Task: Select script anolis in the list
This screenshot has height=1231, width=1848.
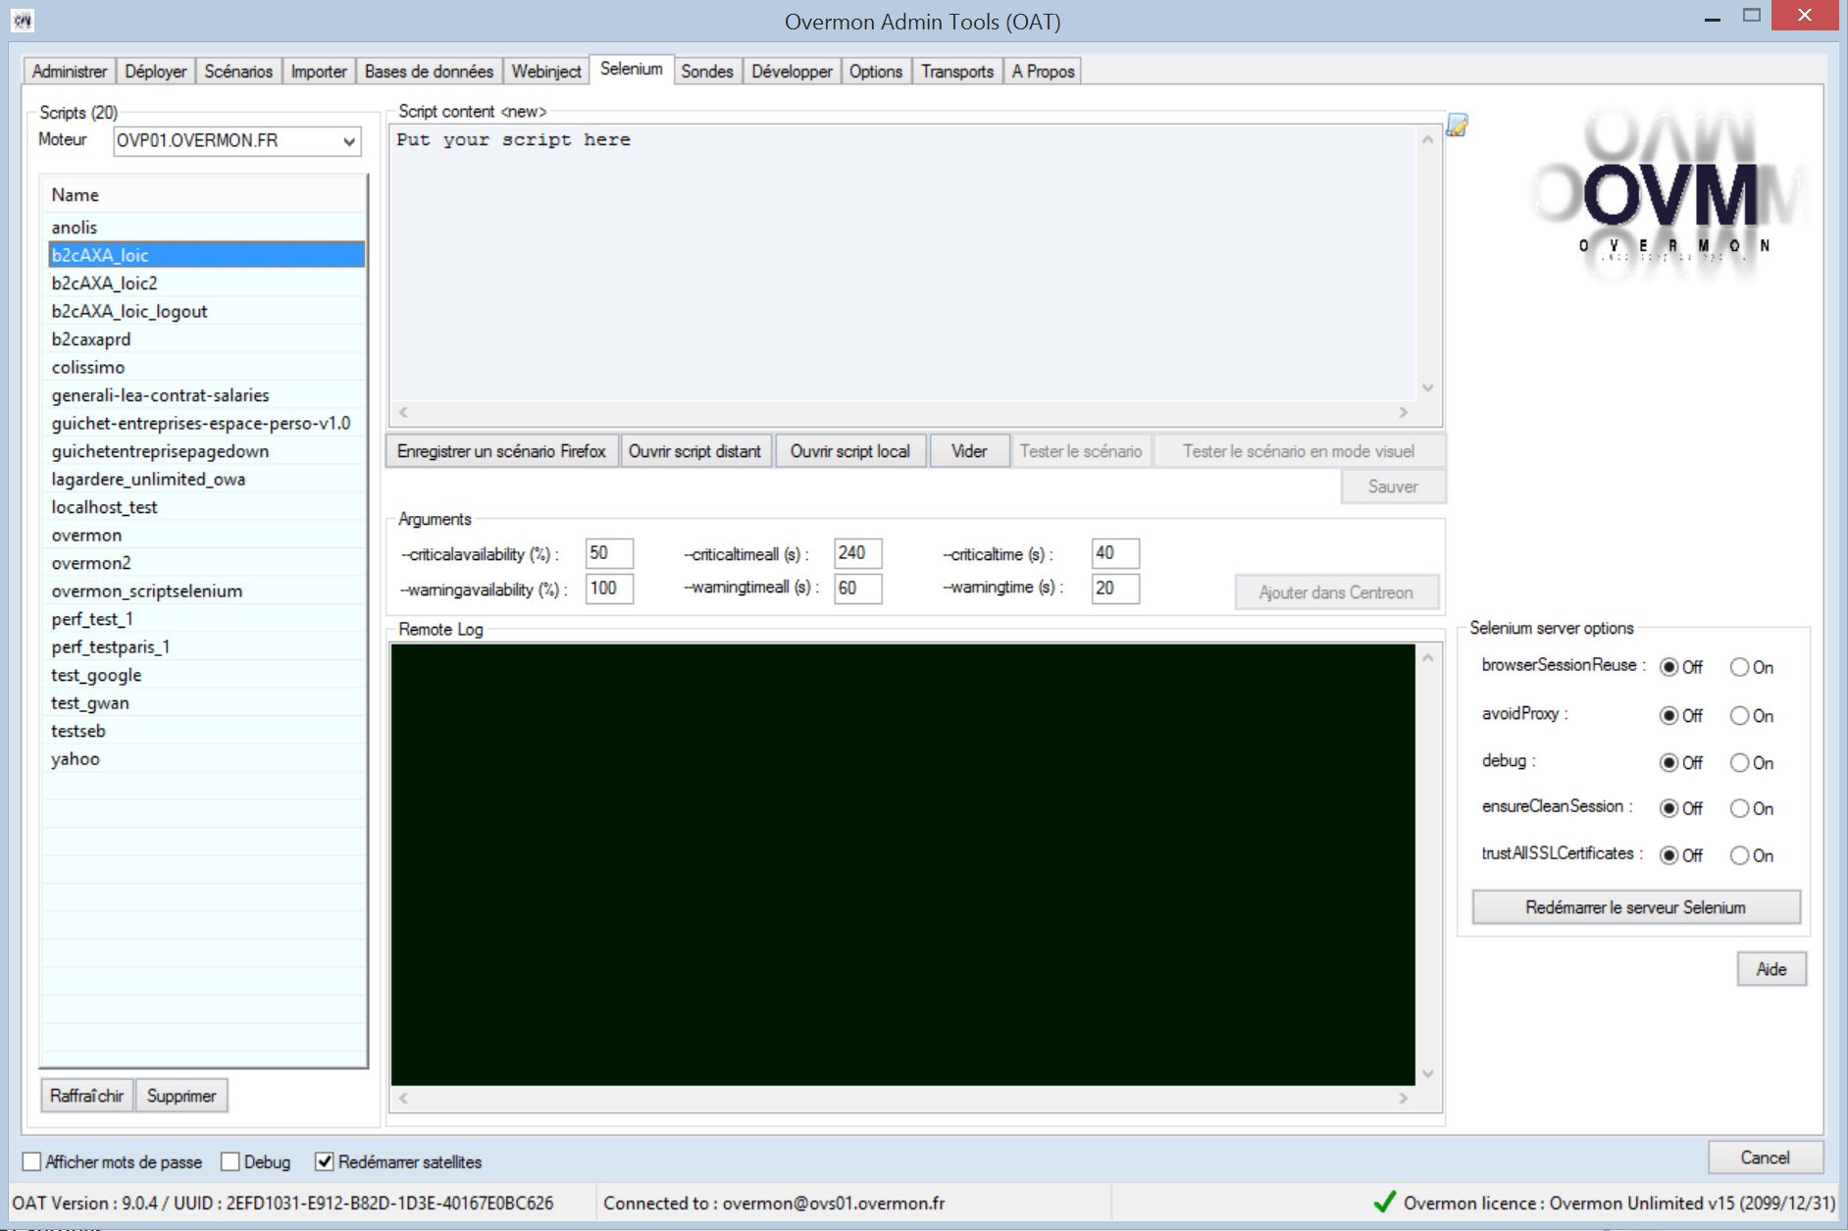Action: (x=206, y=228)
